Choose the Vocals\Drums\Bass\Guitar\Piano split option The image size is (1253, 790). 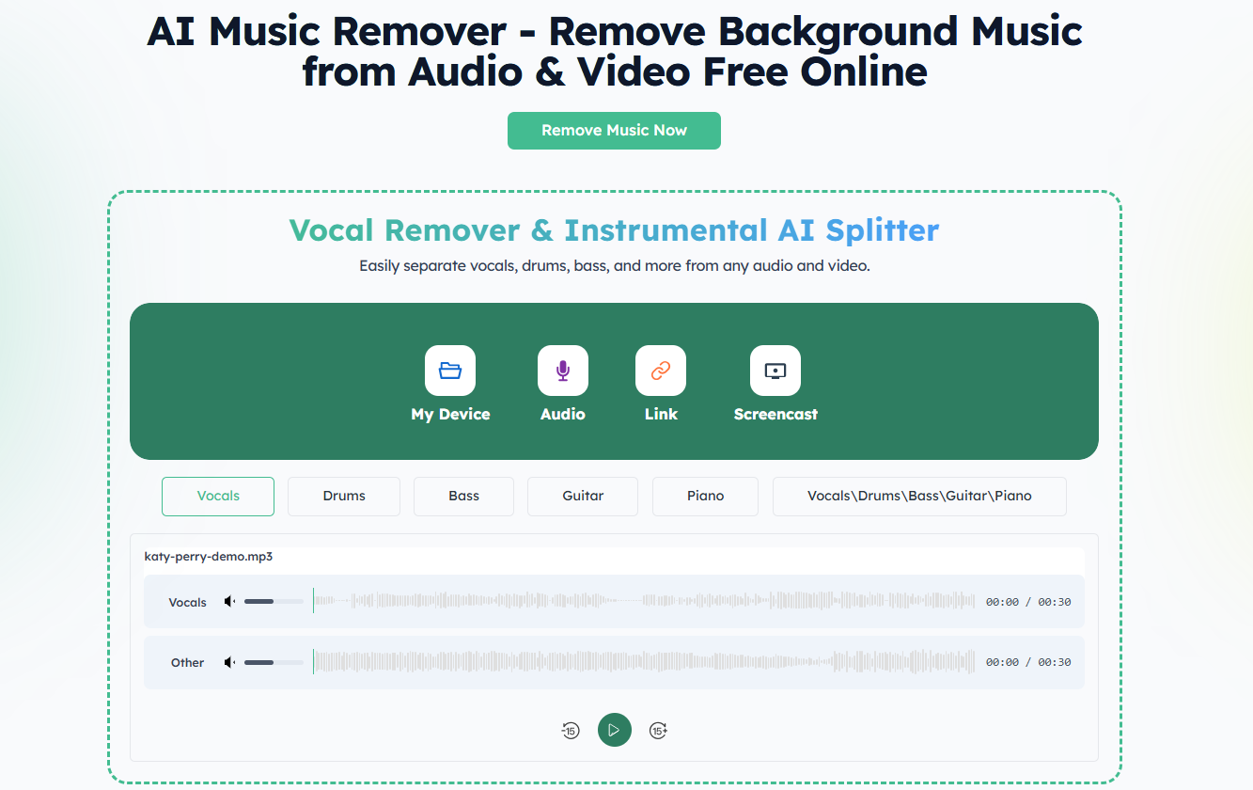(918, 496)
